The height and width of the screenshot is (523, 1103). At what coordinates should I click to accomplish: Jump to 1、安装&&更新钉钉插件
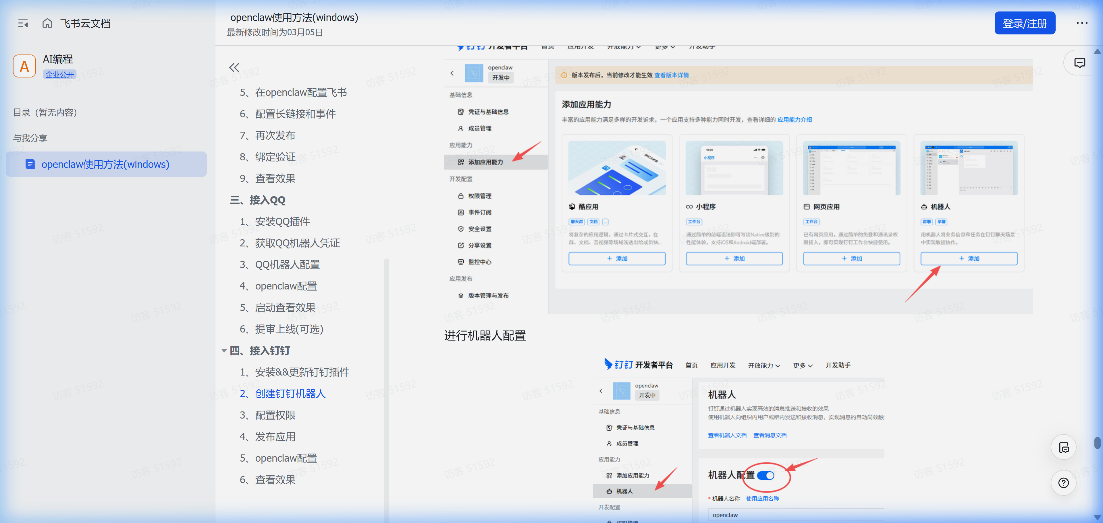[x=295, y=372]
